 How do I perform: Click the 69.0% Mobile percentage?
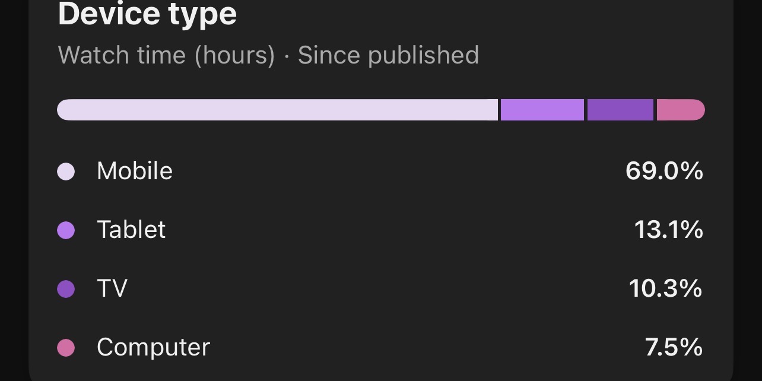pyautogui.click(x=664, y=171)
